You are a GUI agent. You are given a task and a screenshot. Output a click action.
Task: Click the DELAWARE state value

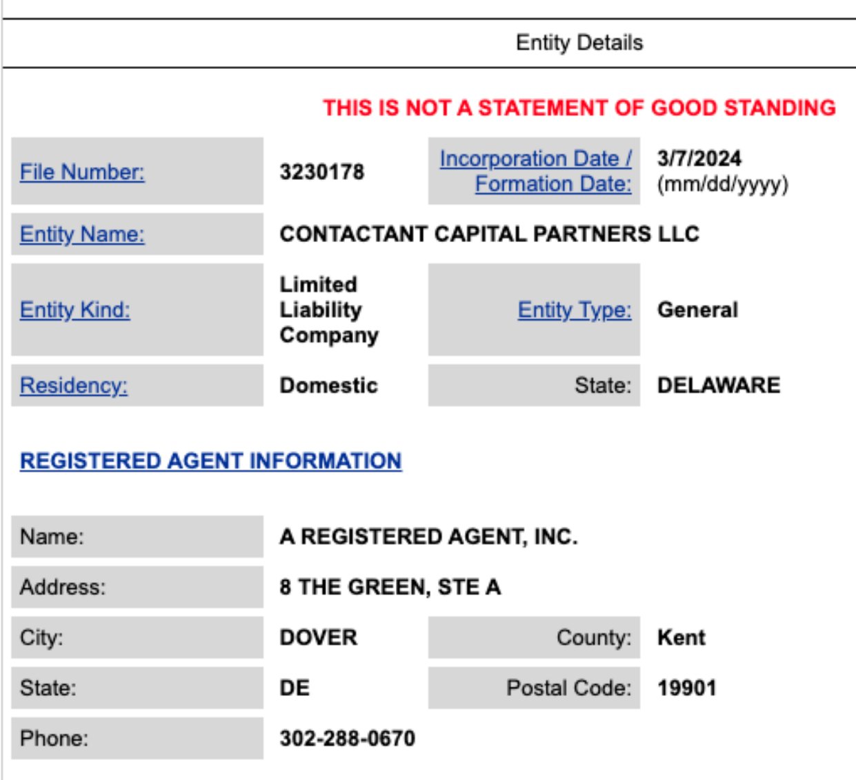(x=719, y=385)
